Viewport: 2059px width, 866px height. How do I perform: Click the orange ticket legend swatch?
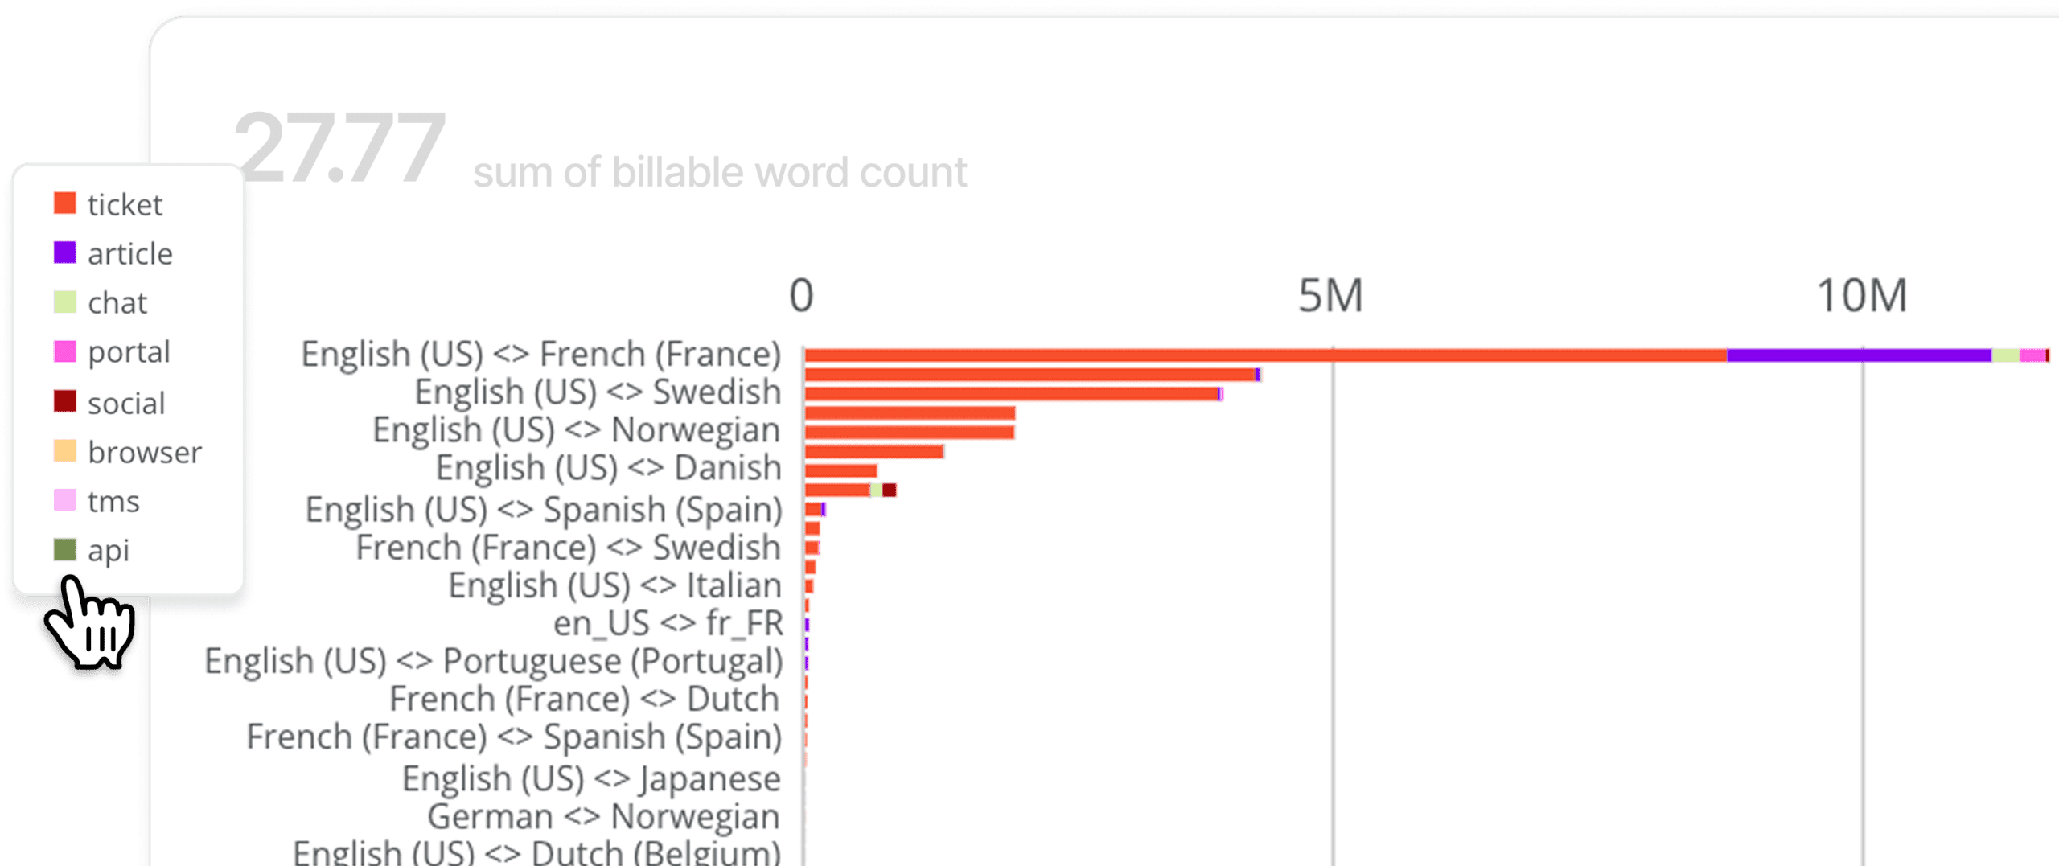(64, 203)
